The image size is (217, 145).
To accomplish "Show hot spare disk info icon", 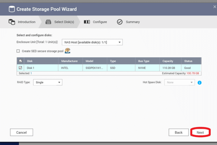I will click(200, 83).
